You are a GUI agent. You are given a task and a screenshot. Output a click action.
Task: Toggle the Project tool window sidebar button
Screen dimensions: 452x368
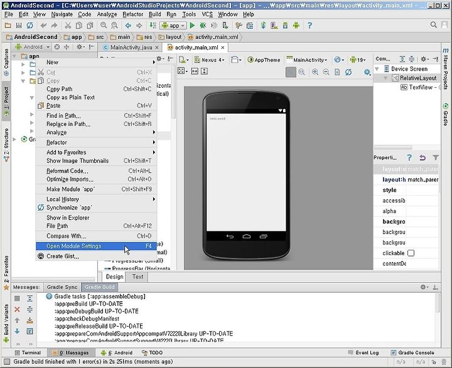pyautogui.click(x=6, y=102)
